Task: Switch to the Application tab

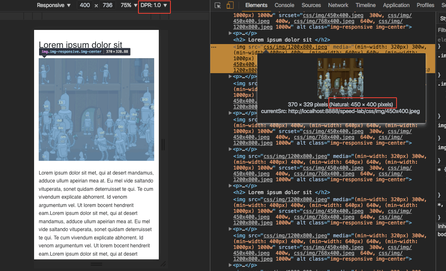Action: 396,5
